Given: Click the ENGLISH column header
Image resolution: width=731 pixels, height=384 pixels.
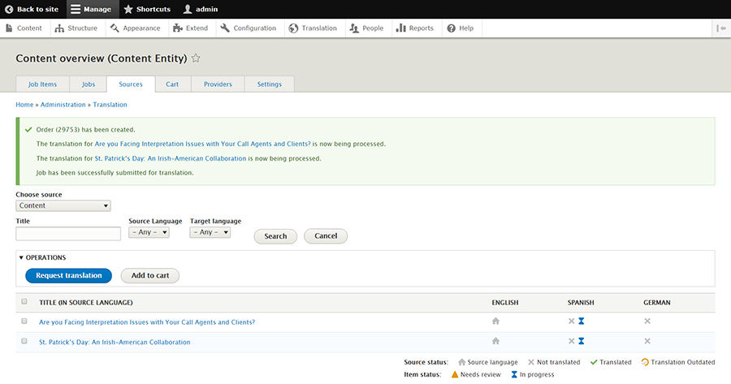Looking at the screenshot, I should (x=505, y=303).
